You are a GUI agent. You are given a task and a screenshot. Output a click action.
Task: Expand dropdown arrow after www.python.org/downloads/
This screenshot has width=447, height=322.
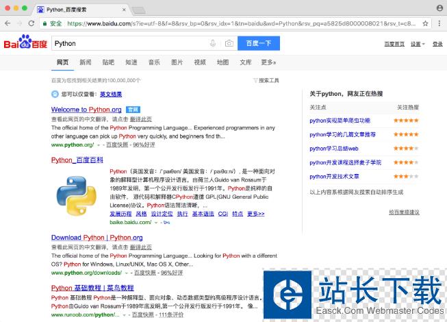[126, 273]
